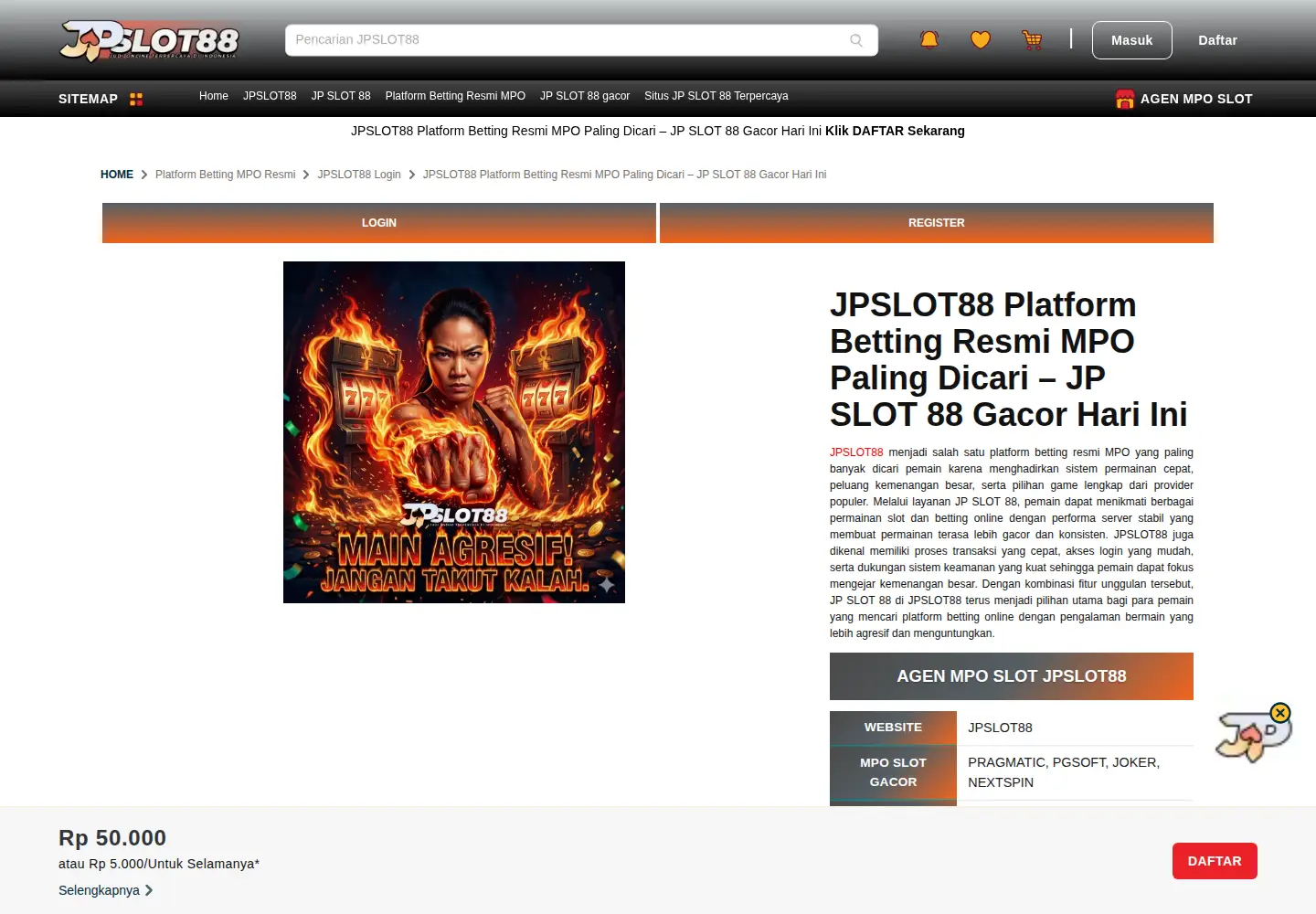Click the last breadcrumb page title
Viewport: 1316px width, 914px height.
624,175
